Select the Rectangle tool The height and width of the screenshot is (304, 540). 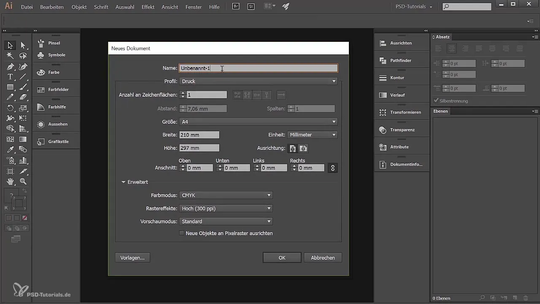10,87
